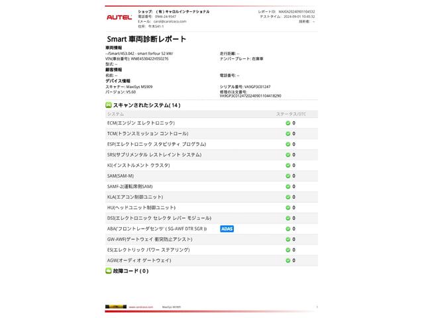Click green check icon for ECM row
424x318 pixels.
click(288, 123)
